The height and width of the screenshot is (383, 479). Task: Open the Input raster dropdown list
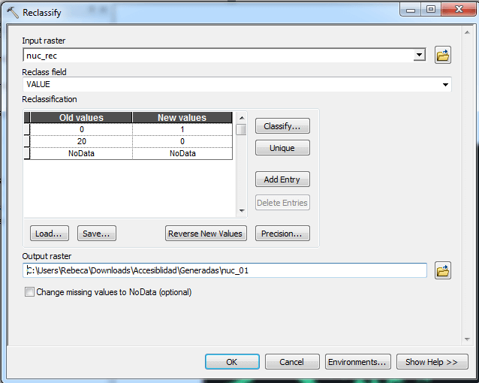tap(420, 56)
